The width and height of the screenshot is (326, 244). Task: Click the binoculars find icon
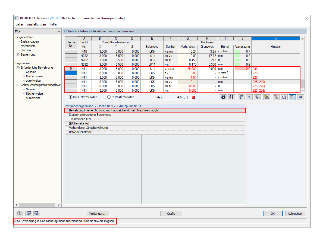(x=267, y=97)
